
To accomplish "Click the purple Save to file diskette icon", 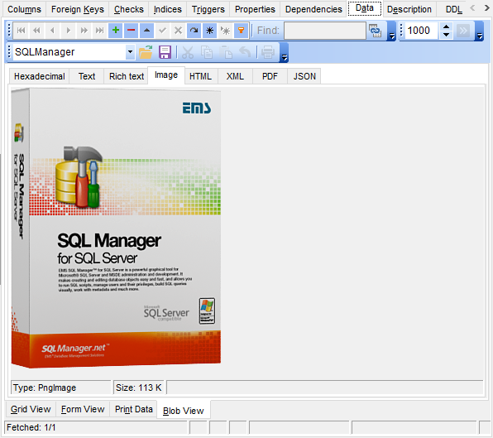I will 165,52.
